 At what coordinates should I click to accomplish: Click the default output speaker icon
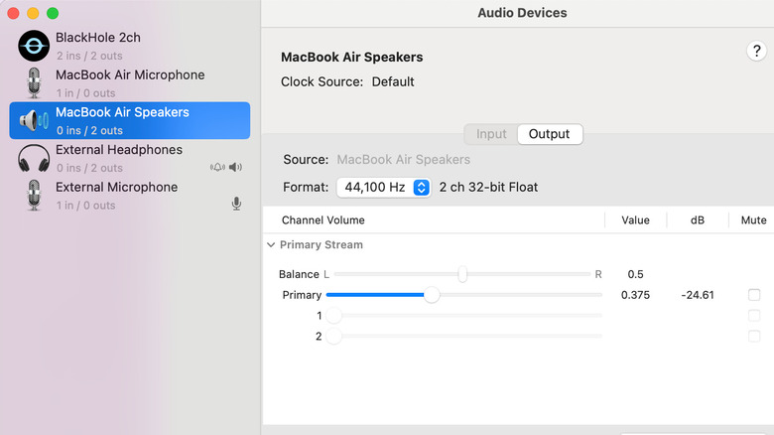(x=236, y=168)
